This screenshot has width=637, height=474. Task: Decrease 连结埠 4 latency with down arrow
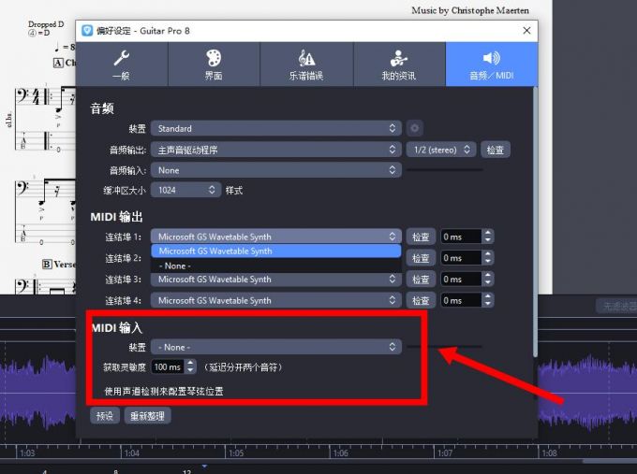click(488, 304)
